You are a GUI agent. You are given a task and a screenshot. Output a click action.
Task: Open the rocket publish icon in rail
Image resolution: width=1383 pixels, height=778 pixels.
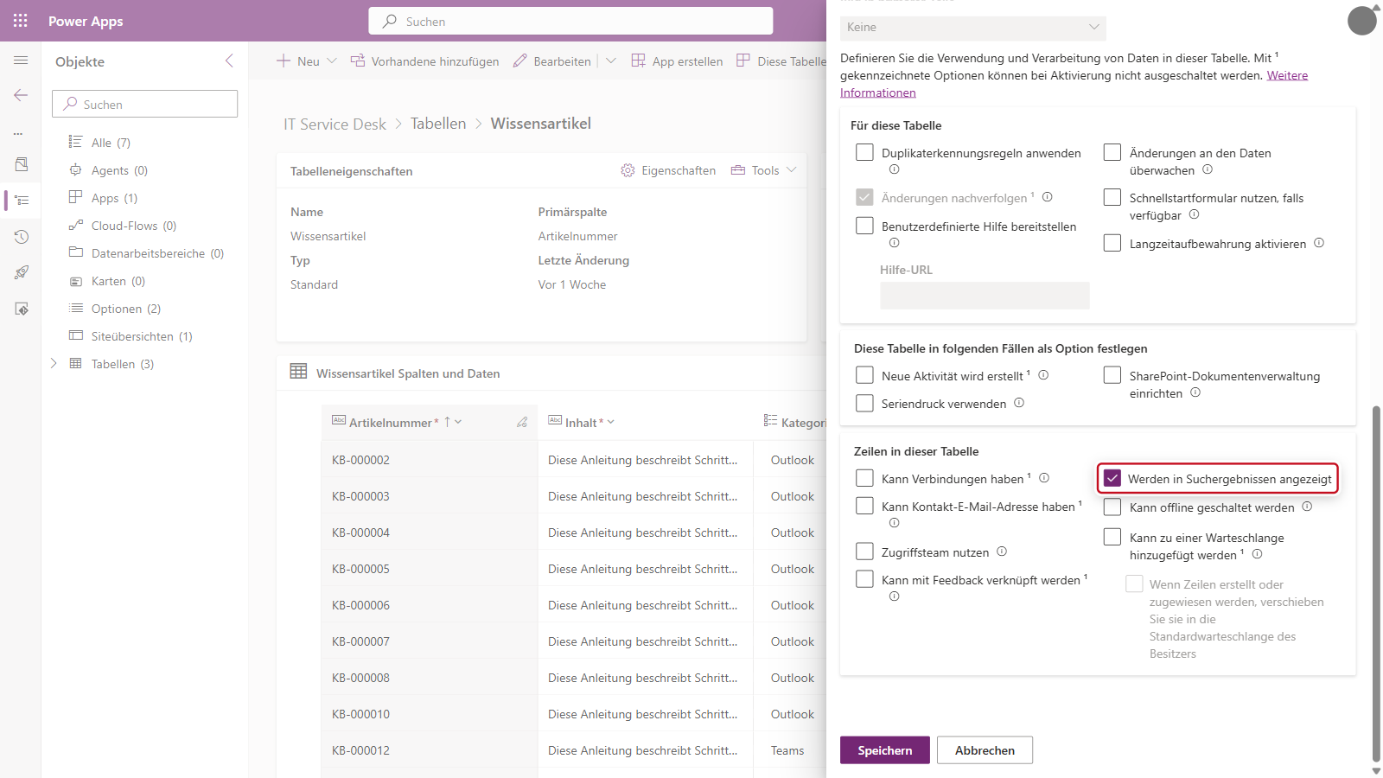pos(22,272)
